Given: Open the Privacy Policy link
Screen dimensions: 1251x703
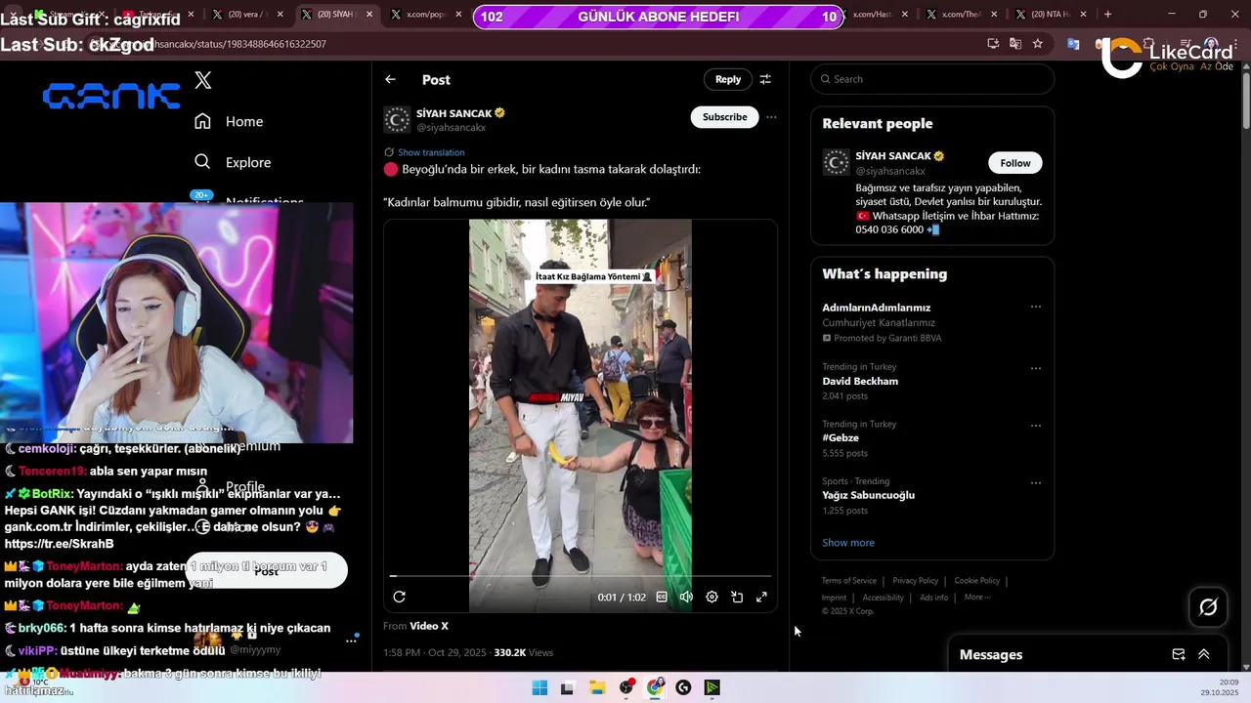Looking at the screenshot, I should 915,581.
